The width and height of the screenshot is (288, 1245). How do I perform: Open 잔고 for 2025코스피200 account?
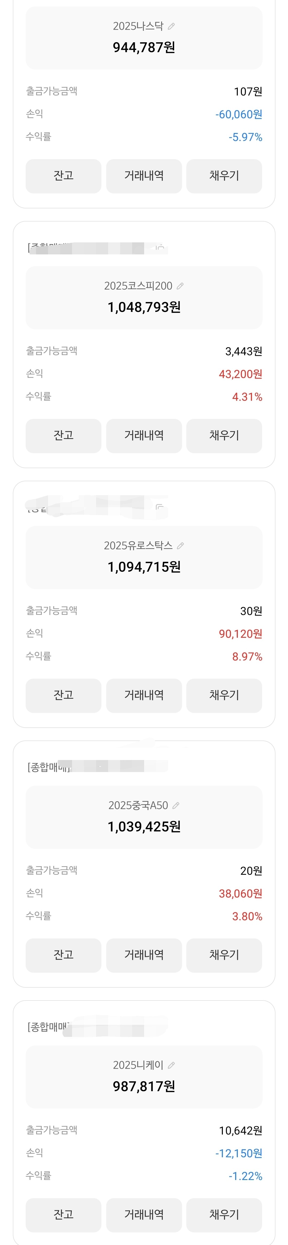[63, 436]
